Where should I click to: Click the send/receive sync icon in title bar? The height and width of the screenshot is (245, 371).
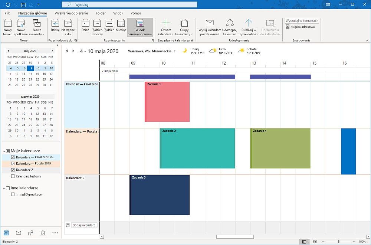pyautogui.click(x=8, y=4)
